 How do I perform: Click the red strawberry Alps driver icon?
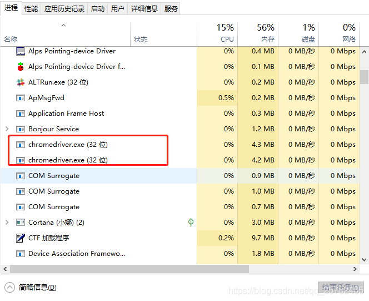(x=21, y=67)
